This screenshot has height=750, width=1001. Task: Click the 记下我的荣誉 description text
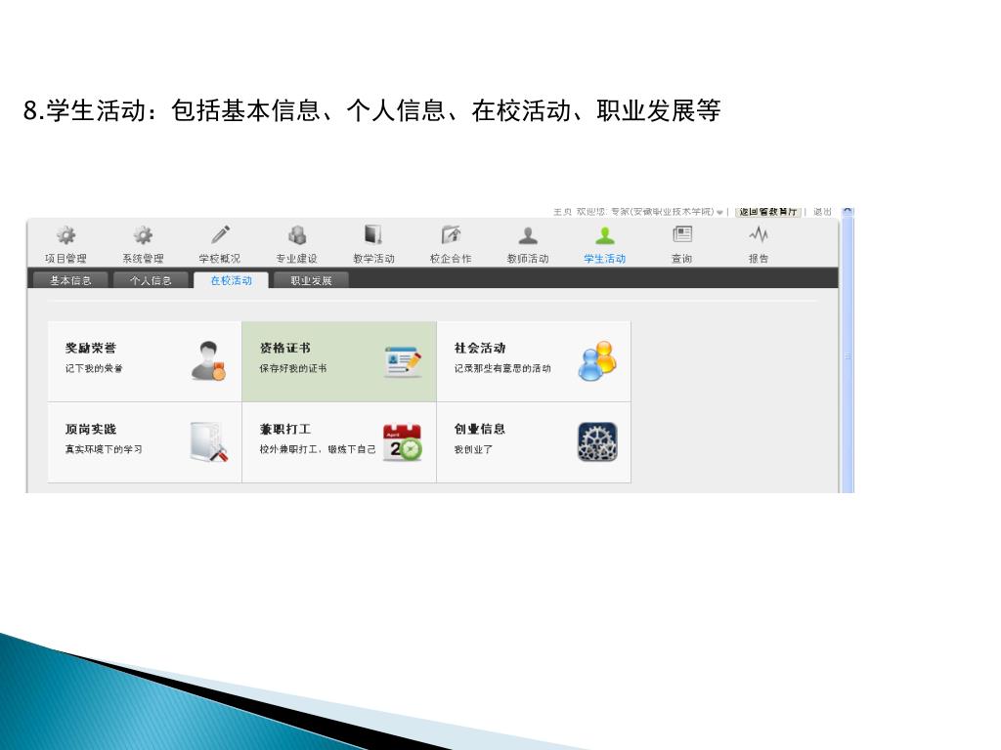(x=94, y=368)
